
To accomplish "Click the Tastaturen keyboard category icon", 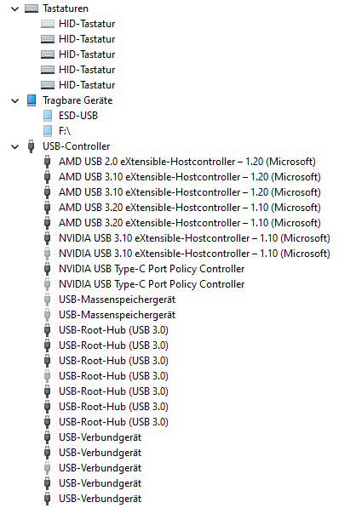I will pos(32,9).
